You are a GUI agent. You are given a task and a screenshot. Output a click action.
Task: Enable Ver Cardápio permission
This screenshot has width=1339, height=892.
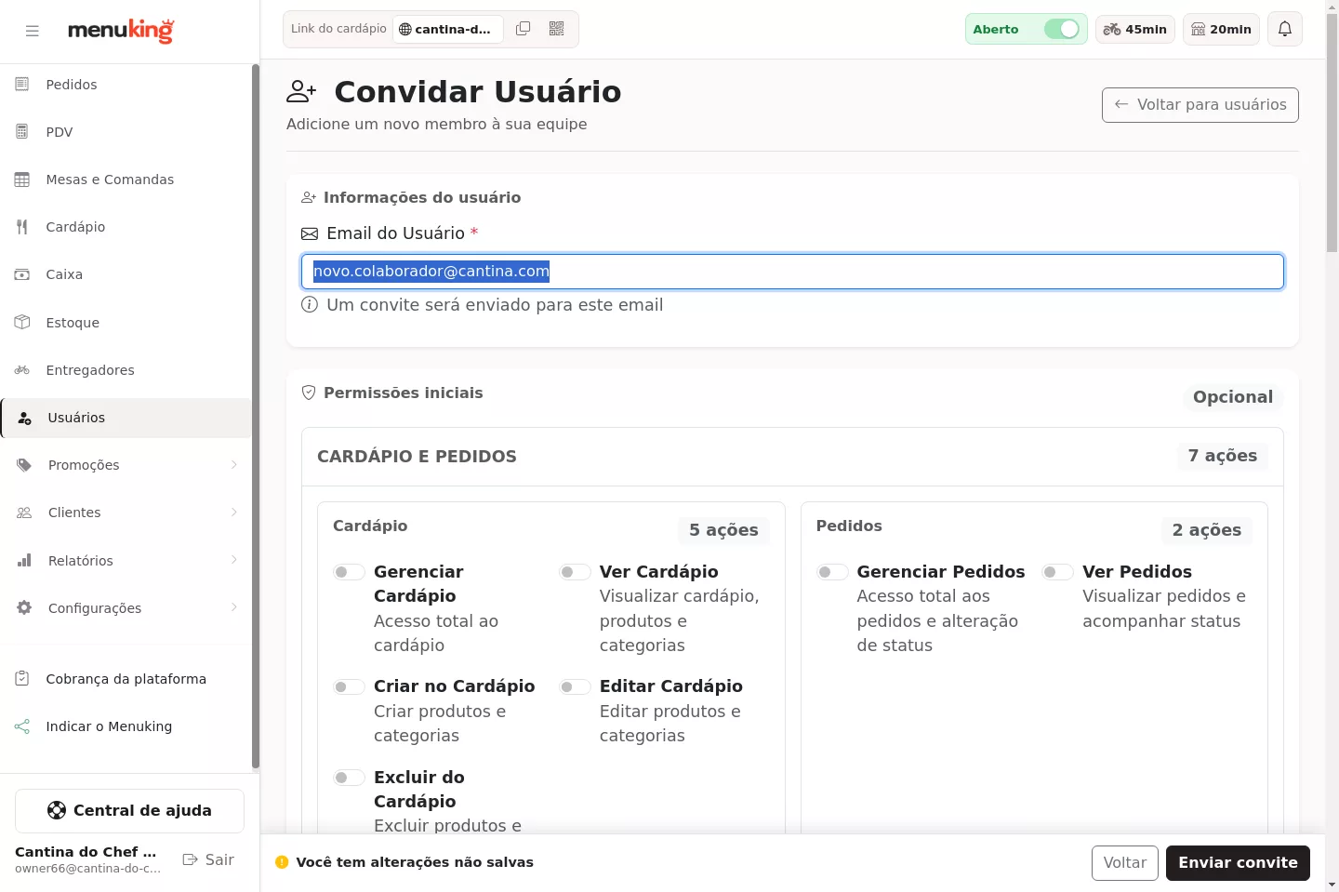click(x=575, y=572)
